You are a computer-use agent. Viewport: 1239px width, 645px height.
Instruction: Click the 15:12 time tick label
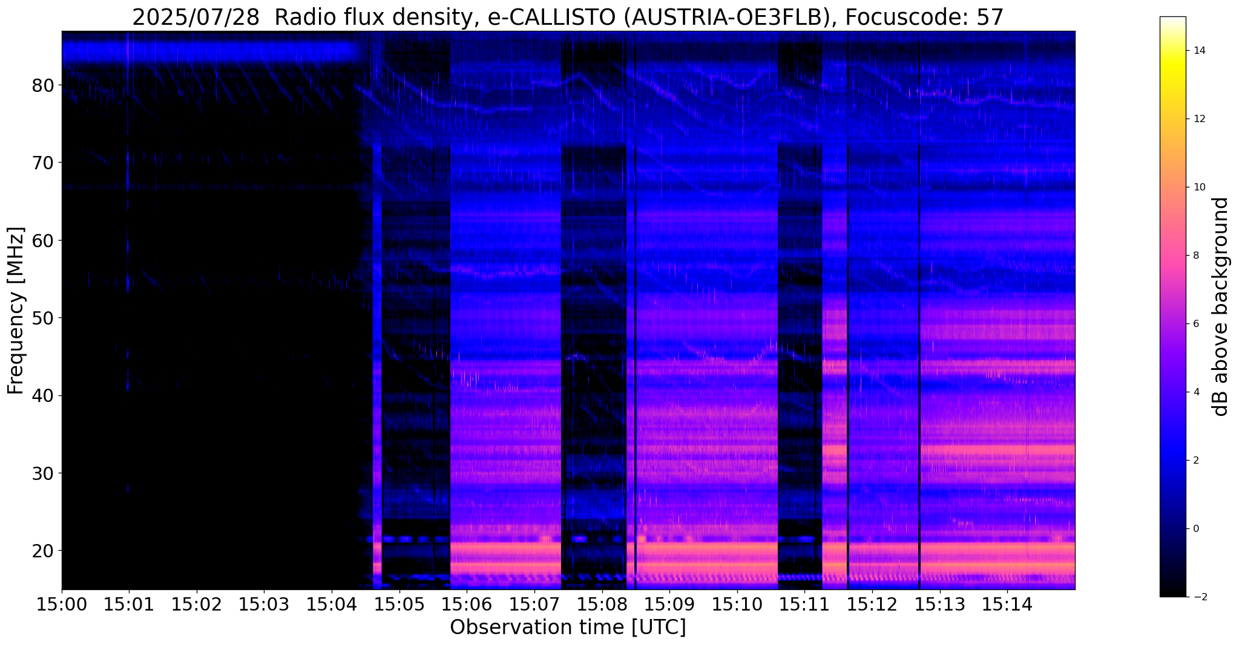click(872, 604)
